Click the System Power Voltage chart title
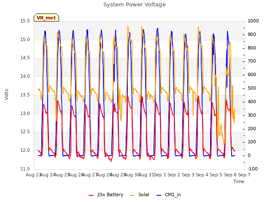Image resolution: width=270 pixels, height=203 pixels. click(x=135, y=5)
